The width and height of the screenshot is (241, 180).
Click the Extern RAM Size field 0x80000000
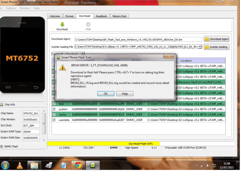31,138
